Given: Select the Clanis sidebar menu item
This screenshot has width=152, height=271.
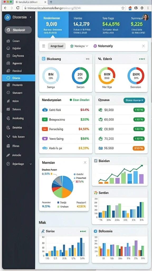Looking at the screenshot, I should pyautogui.click(x=19, y=78).
